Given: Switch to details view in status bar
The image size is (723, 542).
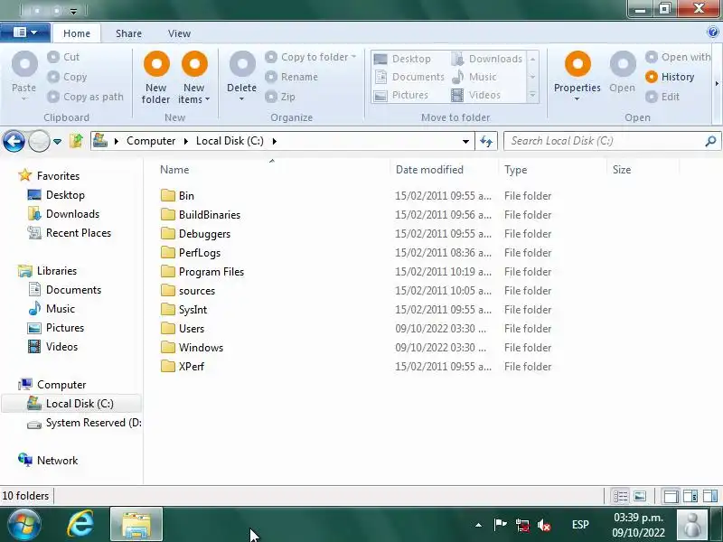Looking at the screenshot, I should point(620,496).
